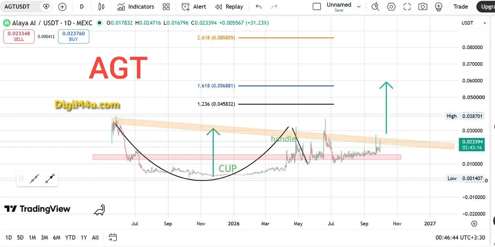Set the range to 1Y
The image size is (495, 247).
84,237
